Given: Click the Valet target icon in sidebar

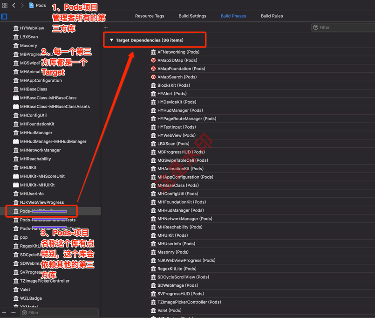Looking at the screenshot, I should click(16, 290).
